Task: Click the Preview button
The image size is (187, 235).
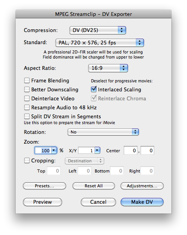Action: (x=43, y=202)
